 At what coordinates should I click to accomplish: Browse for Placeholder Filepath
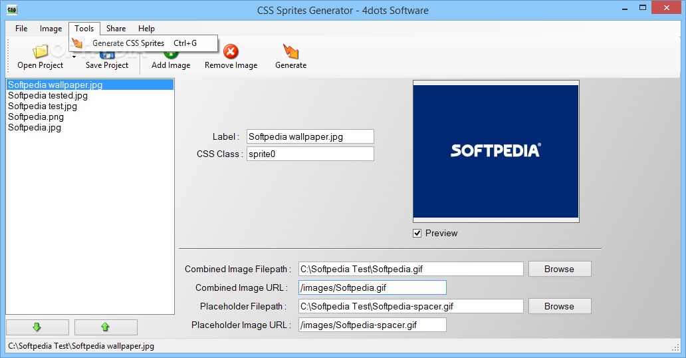[x=560, y=306]
